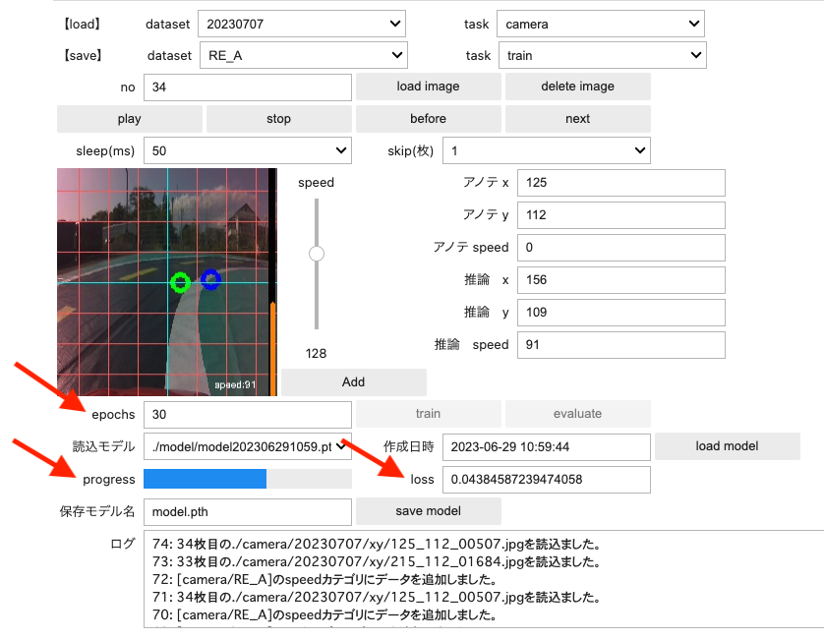Screen dimensions: 824x640
Task: Open the save dataset dropdown showing RE_A
Action: (303, 55)
